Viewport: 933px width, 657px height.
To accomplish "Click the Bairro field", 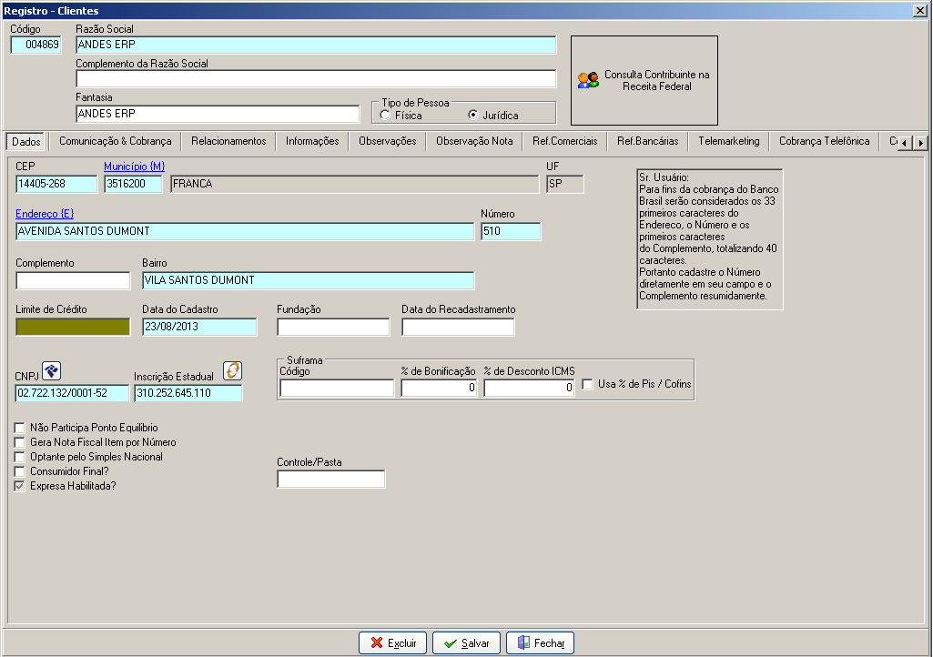I will 309,280.
